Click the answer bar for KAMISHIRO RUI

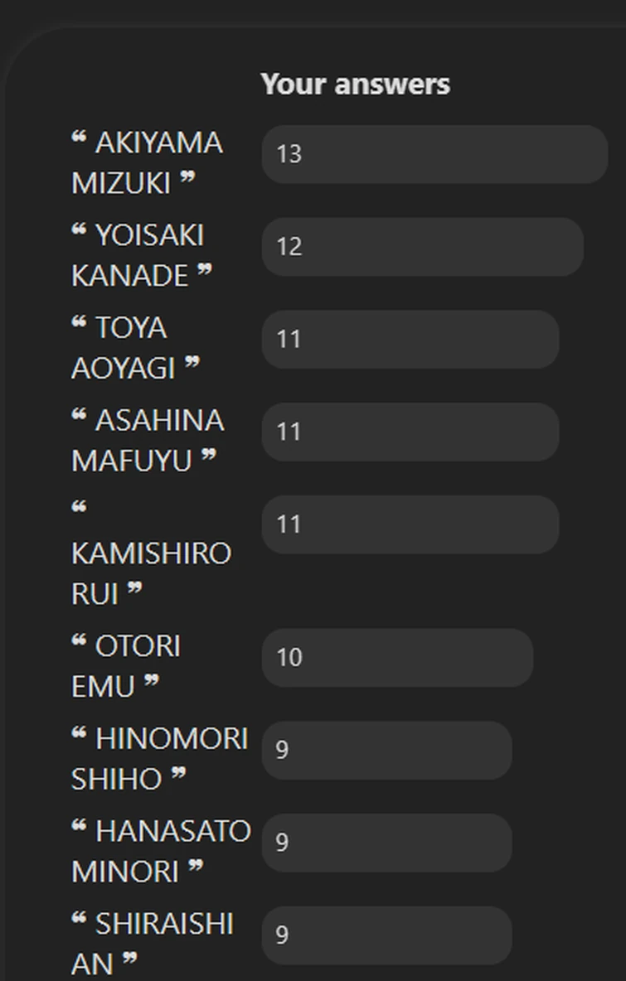(x=410, y=524)
